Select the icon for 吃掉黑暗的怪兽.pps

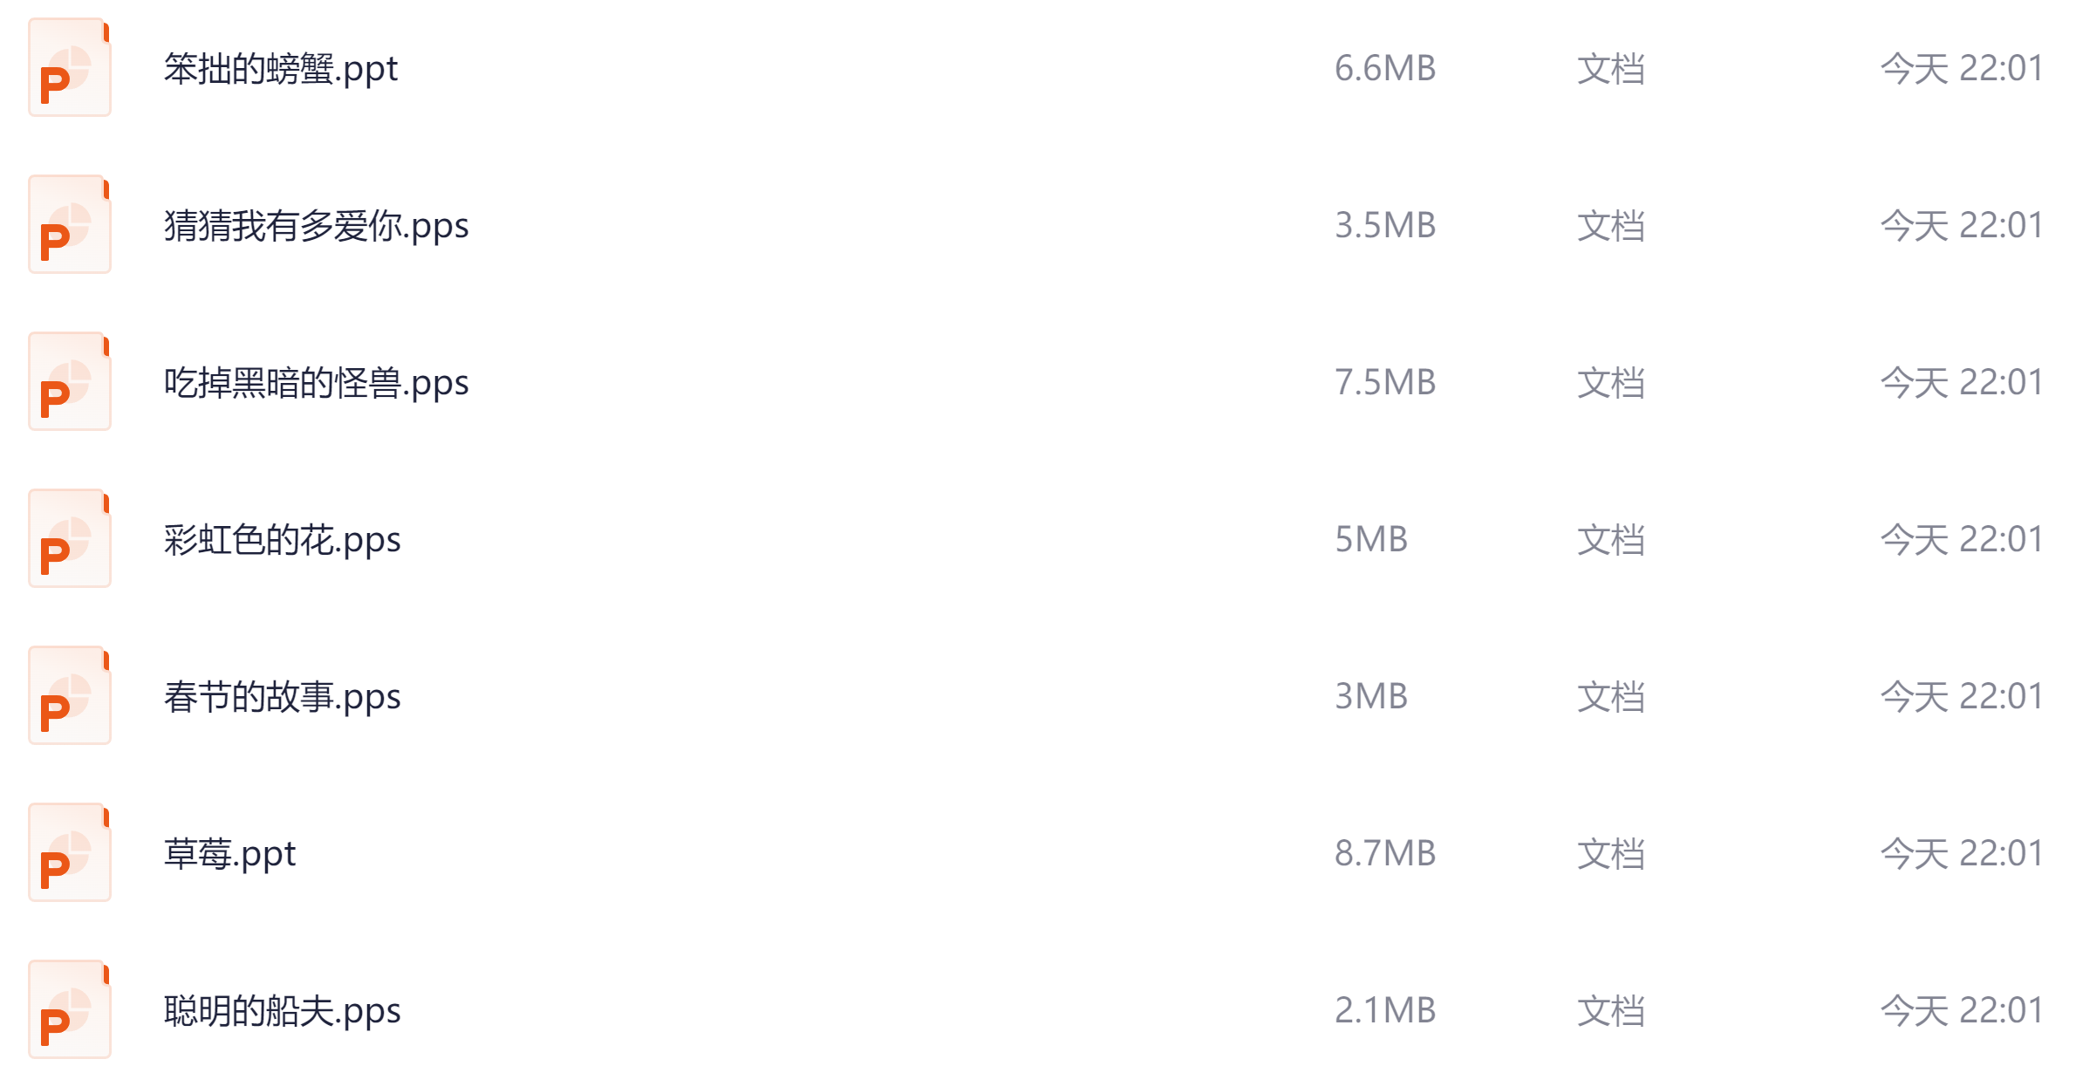[x=70, y=382]
